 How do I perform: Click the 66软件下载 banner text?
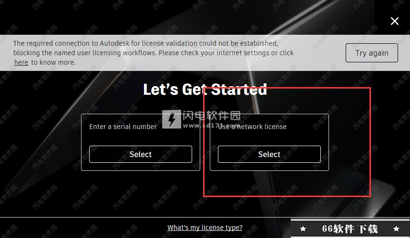point(349,229)
